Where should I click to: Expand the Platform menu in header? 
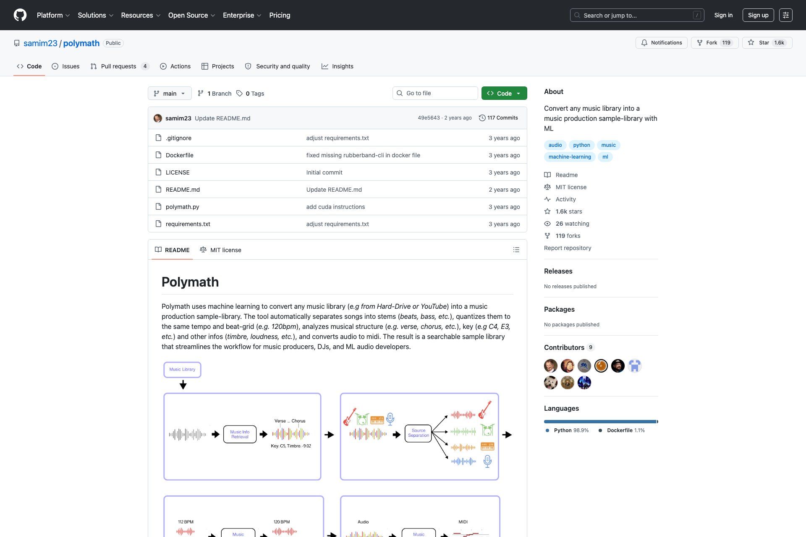(53, 15)
